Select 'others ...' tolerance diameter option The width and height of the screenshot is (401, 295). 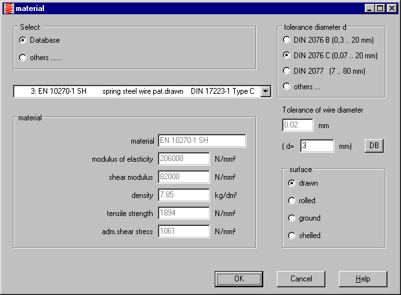[x=287, y=86]
